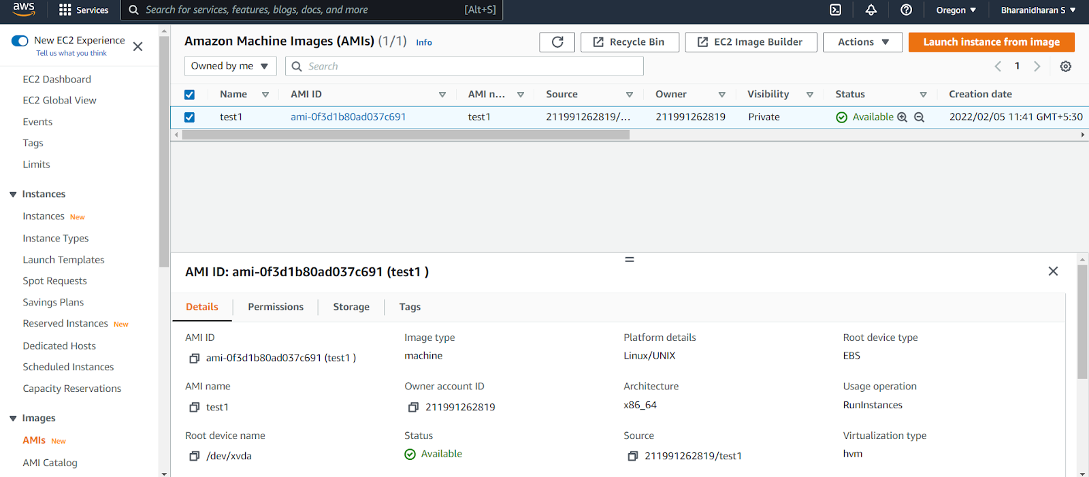Refresh the AMI list
Screen dimensions: 1089x477
click(x=557, y=42)
